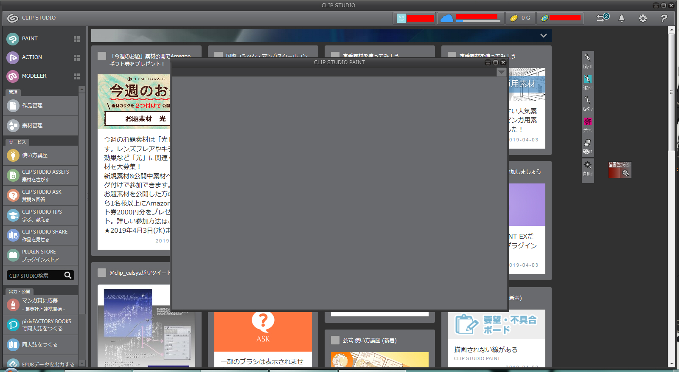Click the account profile avatar
679x372 pixels.
pos(401,18)
